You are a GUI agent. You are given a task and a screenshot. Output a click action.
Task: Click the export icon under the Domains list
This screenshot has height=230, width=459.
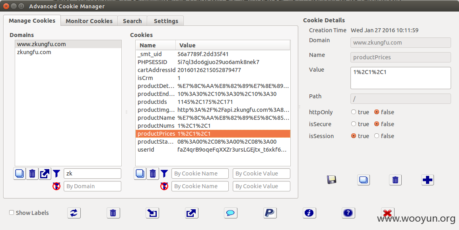45,173
